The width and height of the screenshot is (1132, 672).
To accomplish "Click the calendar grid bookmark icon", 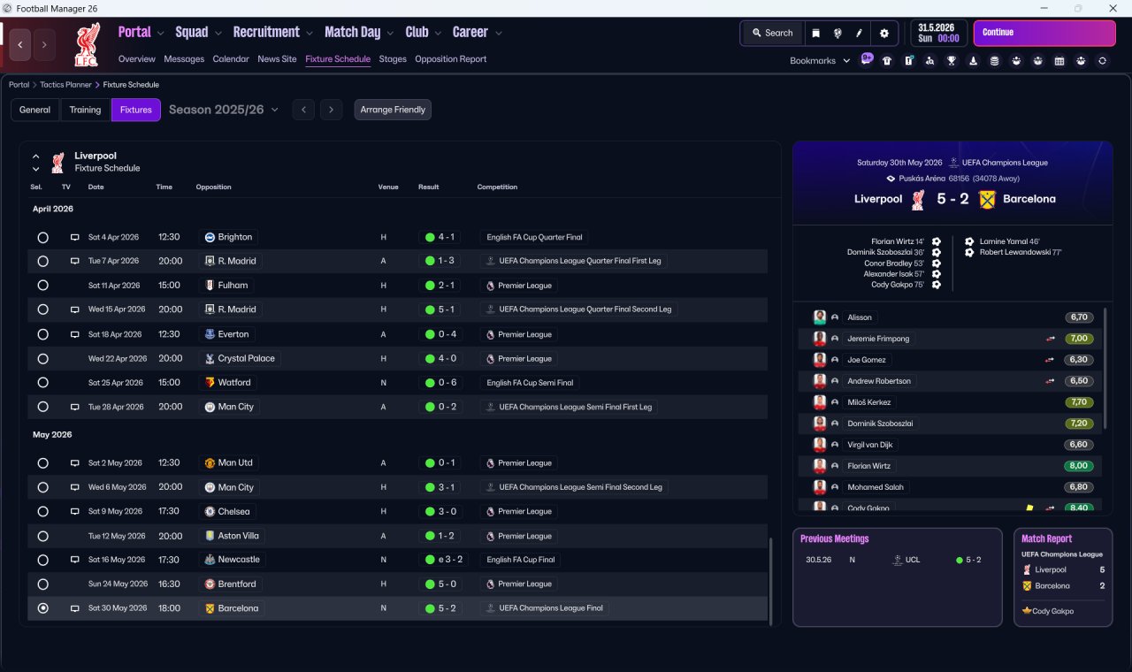I will [x=1059, y=61].
